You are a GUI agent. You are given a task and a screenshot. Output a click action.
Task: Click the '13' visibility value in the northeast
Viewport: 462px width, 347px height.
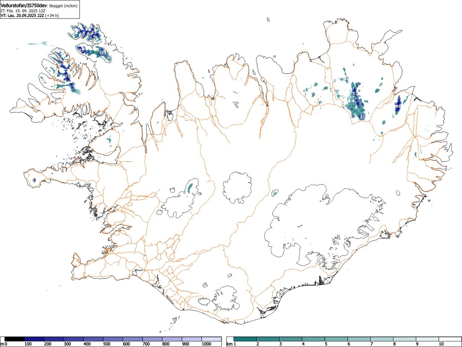356,94
